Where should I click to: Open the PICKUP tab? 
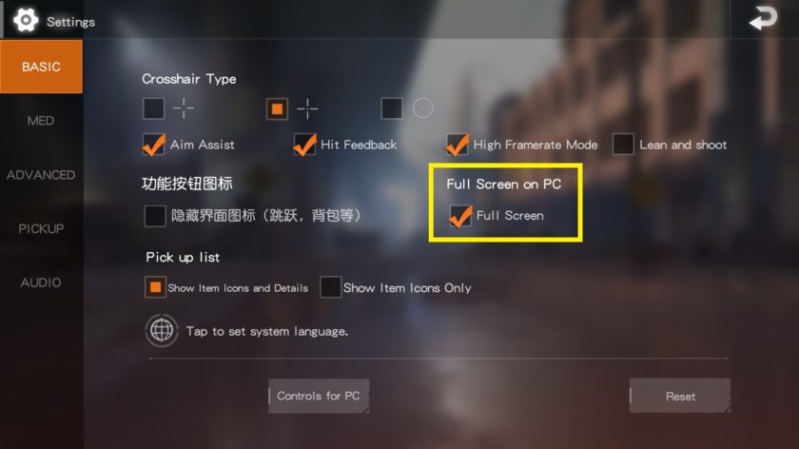click(x=41, y=229)
